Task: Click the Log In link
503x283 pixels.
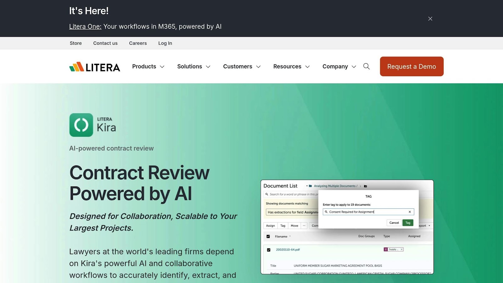Action: point(165,43)
